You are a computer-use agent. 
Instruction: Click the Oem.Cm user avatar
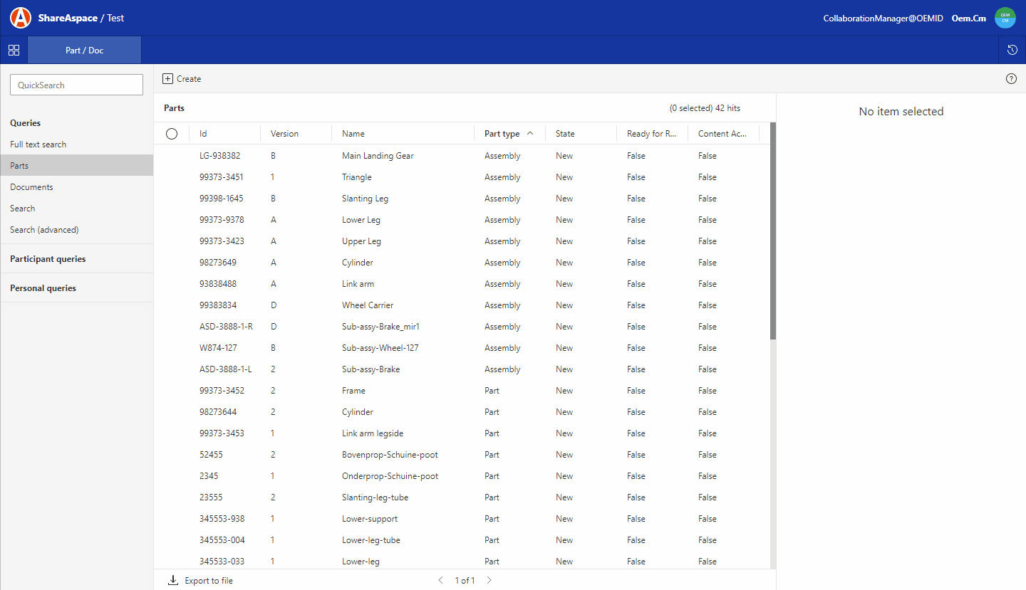pyautogui.click(x=1005, y=18)
